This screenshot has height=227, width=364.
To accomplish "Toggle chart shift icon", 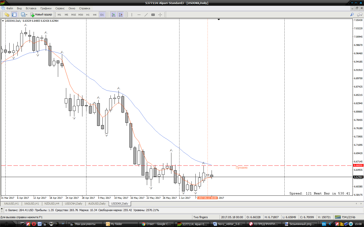I will (x=121, y=15).
